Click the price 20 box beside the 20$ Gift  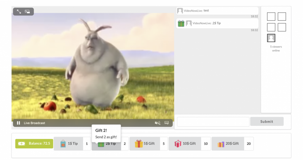pos(249,143)
